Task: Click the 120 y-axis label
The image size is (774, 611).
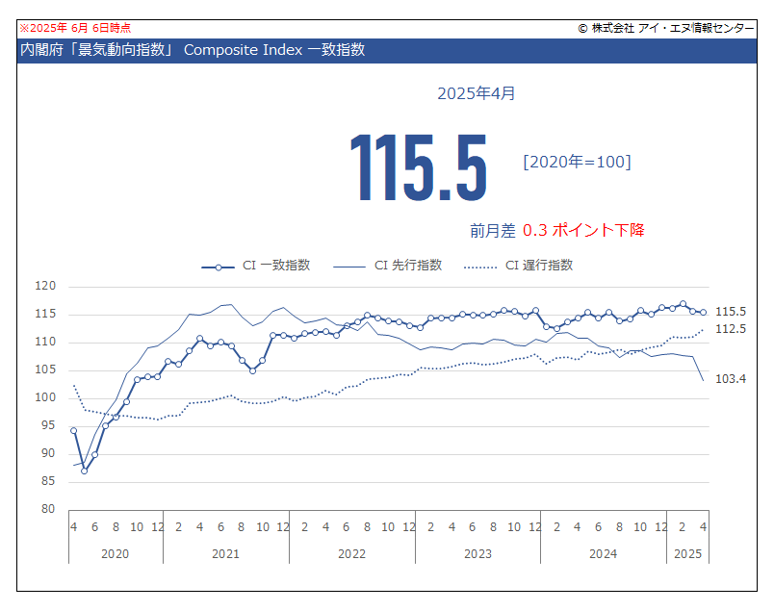Action: 45,286
